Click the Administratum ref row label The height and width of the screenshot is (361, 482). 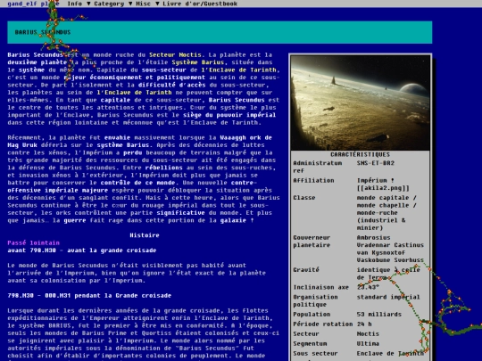(x=317, y=167)
